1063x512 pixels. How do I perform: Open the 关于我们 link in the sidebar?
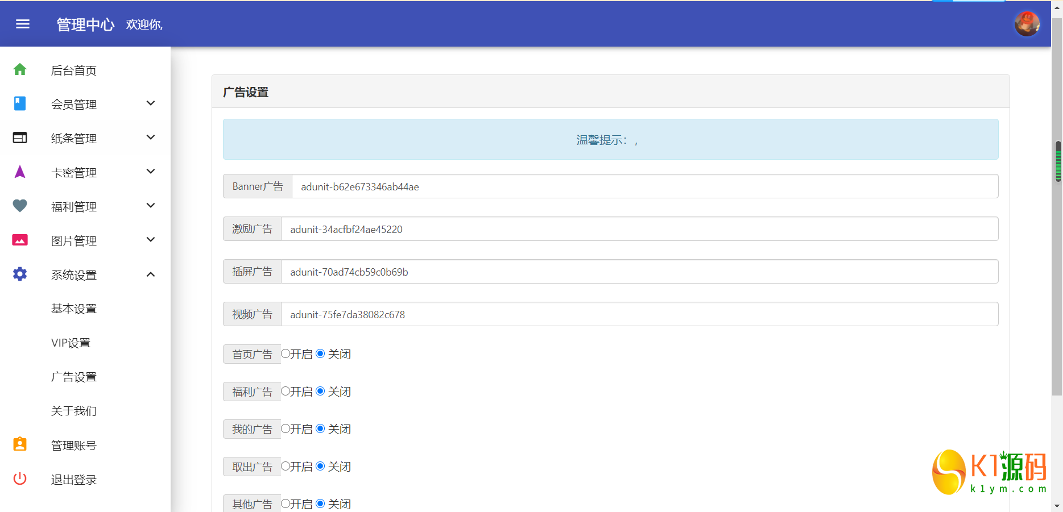pos(74,411)
